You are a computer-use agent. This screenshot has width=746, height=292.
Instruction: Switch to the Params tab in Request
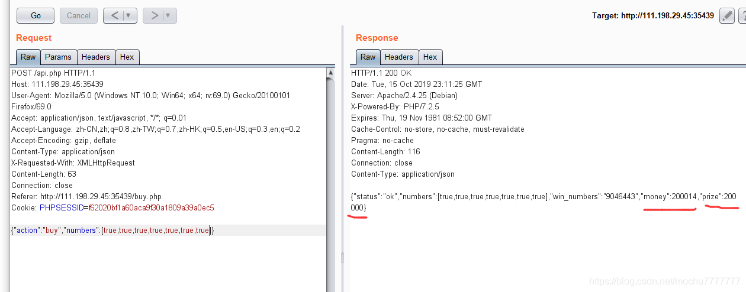click(x=59, y=57)
